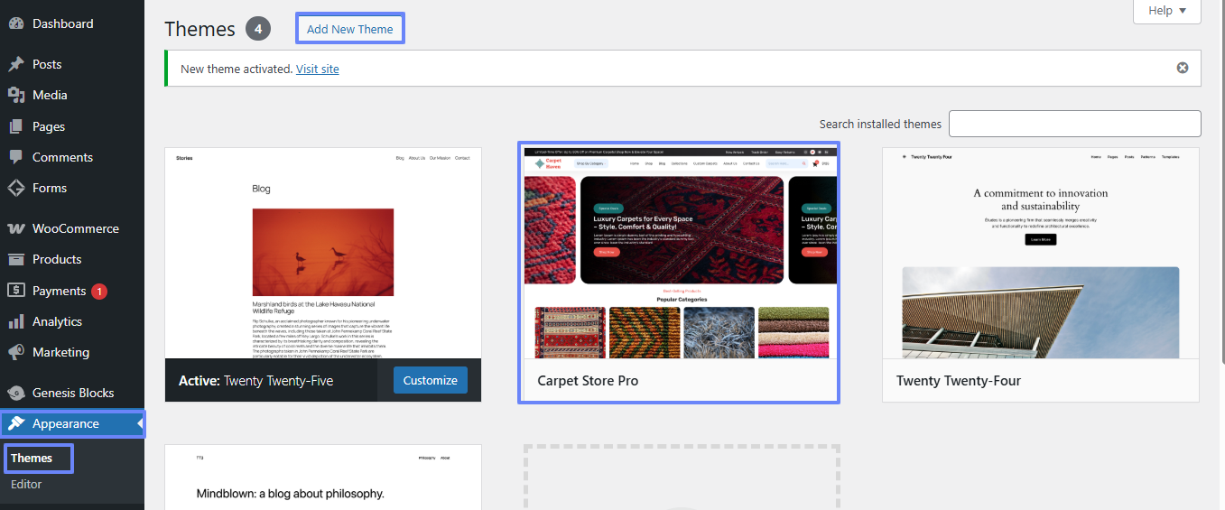Open the Genesis Blocks menu label
The width and height of the screenshot is (1225, 510).
[73, 393]
